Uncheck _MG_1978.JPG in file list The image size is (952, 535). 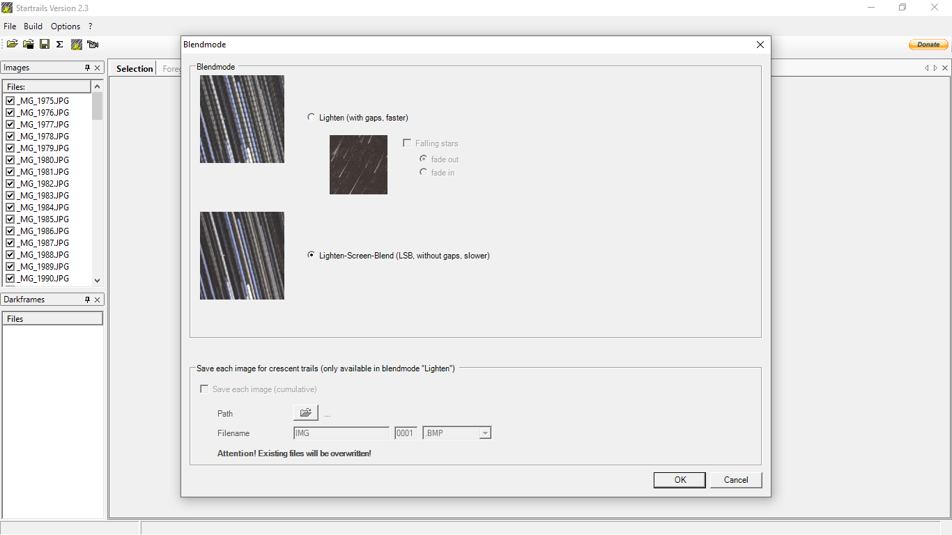10,136
